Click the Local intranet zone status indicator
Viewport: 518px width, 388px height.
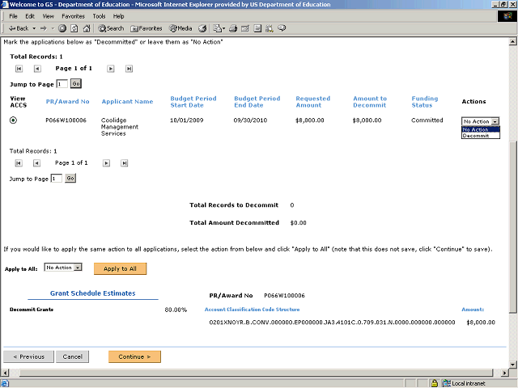coord(464,383)
